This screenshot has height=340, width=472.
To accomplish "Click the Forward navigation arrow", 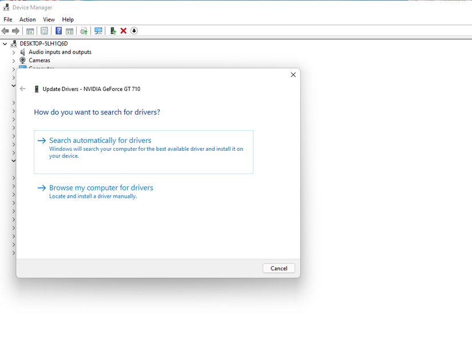I will [x=16, y=30].
